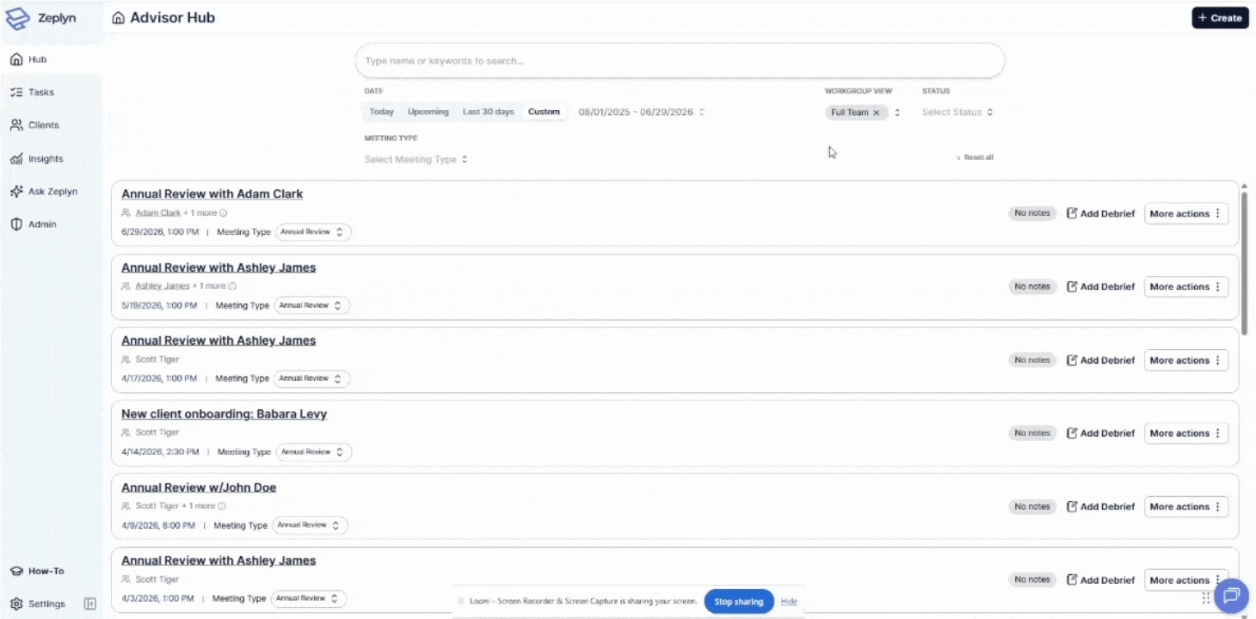Add Debrief to John Doe review

[1100, 506]
